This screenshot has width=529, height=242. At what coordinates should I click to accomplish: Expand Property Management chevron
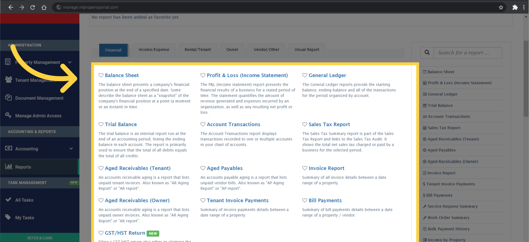coord(70,62)
